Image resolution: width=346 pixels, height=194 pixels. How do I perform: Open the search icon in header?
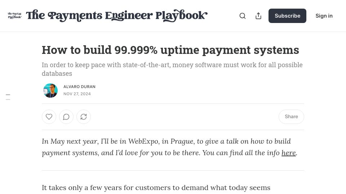pos(243,16)
